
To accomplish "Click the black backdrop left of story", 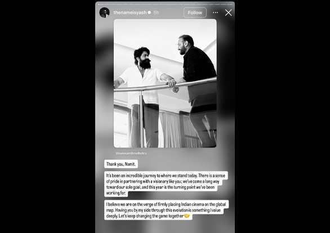I will (47, 116).
